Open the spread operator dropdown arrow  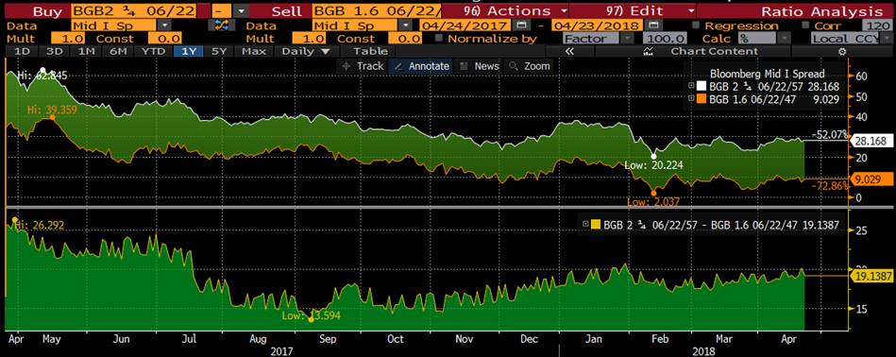tap(242, 11)
